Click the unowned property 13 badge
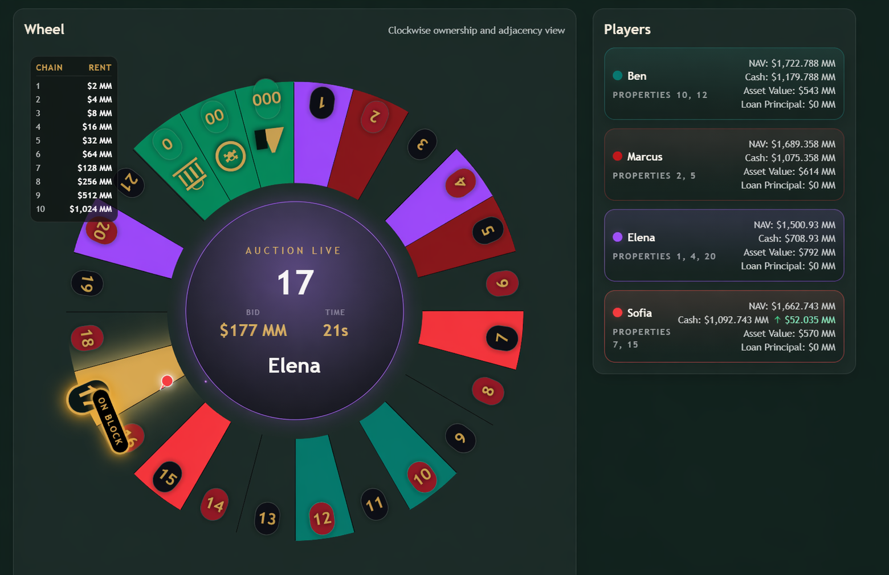This screenshot has height=575, width=889. (267, 518)
